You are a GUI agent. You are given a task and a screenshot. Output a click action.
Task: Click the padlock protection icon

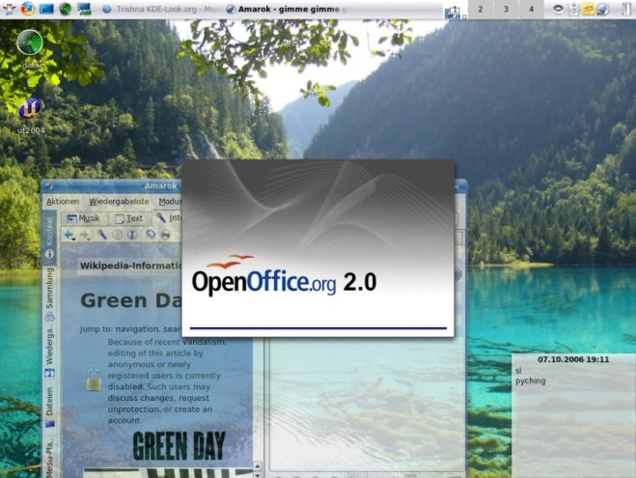coord(94,380)
